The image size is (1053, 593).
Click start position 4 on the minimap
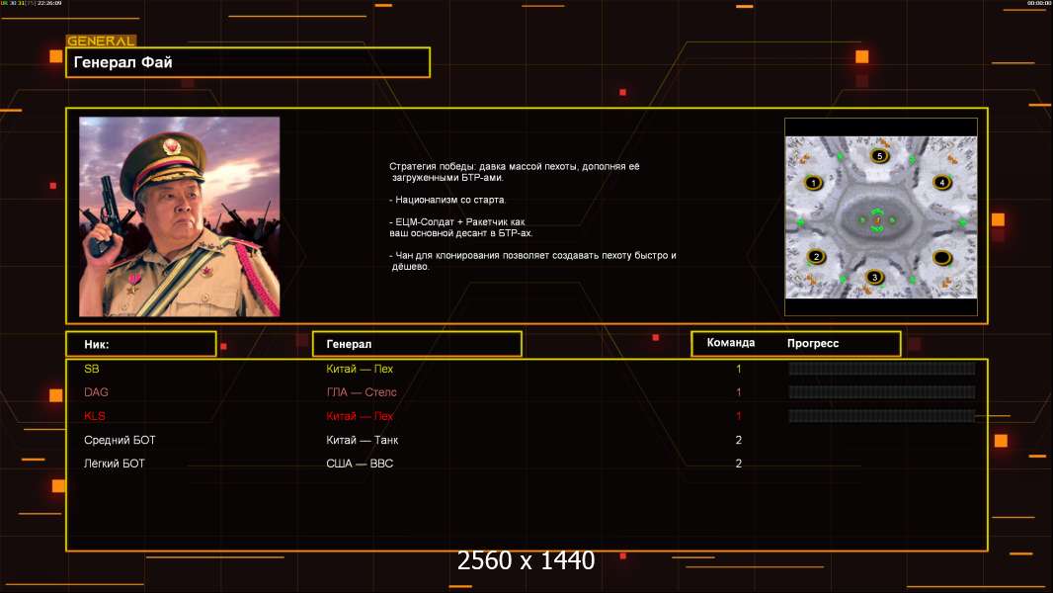[x=942, y=182]
